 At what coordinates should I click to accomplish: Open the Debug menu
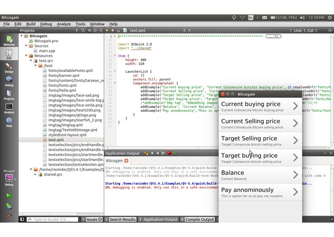[x=46, y=24]
